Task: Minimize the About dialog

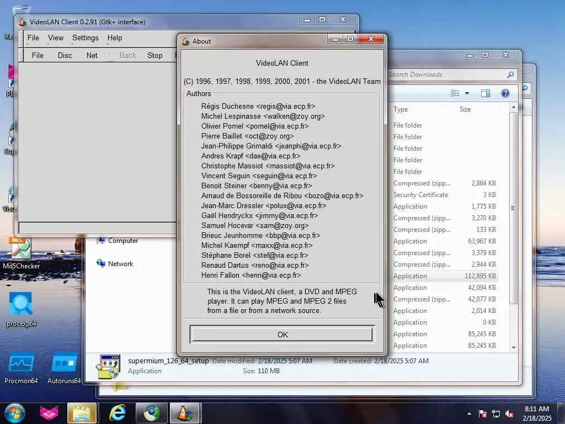Action: (335, 39)
